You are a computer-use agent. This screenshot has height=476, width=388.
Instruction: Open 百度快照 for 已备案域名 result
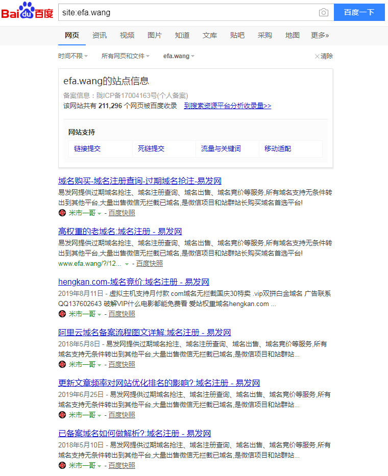(122, 465)
